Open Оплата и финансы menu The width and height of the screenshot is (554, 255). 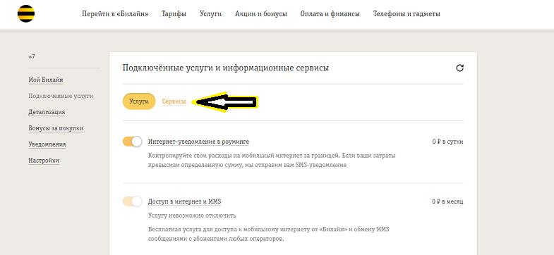(x=330, y=14)
